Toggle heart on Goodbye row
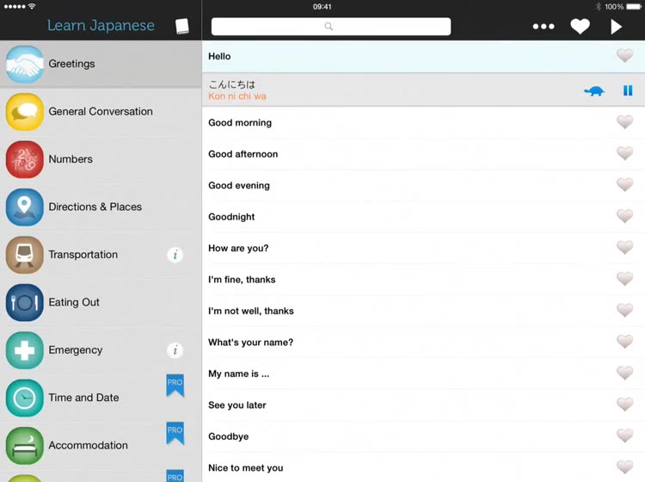The width and height of the screenshot is (645, 482). [625, 436]
